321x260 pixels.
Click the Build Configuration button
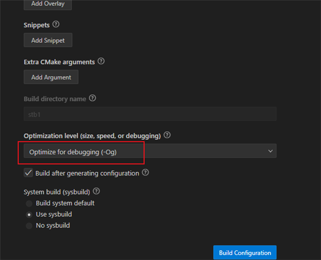[245, 252]
